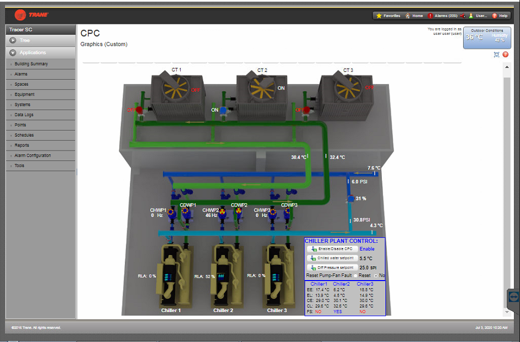This screenshot has height=342, width=520.
Task: Open Alarms in the sidebar
Action: click(x=40, y=74)
